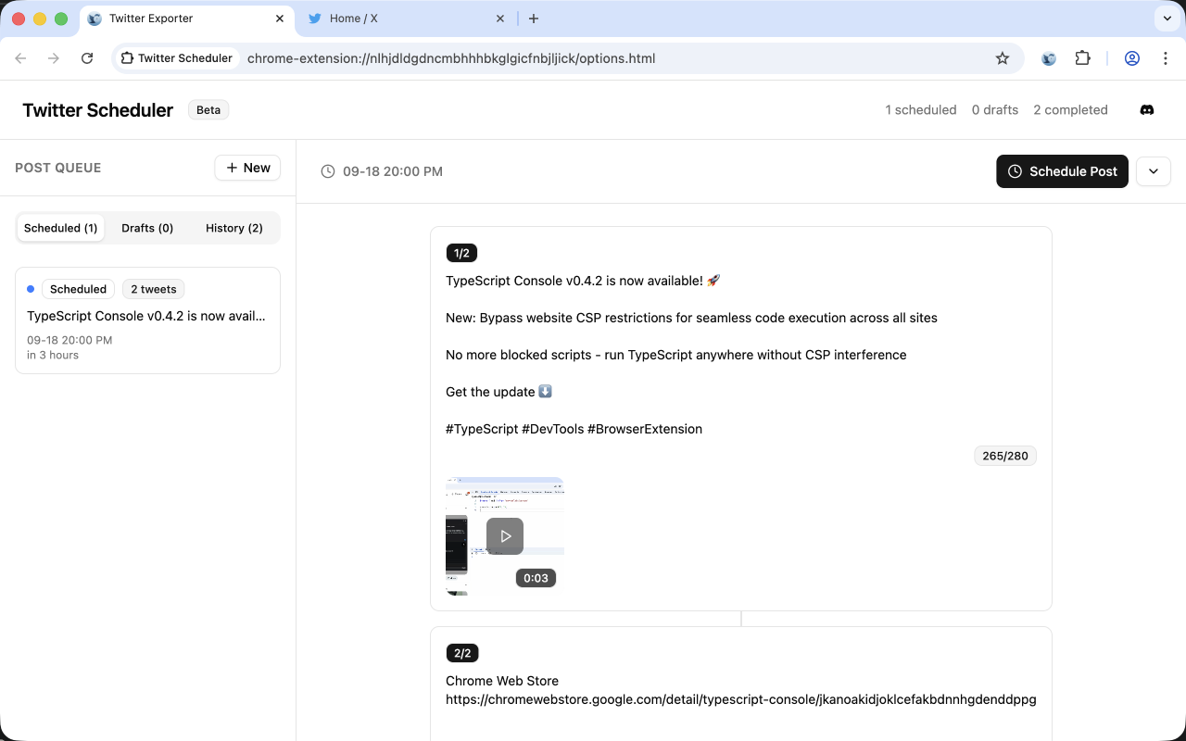Click the Chrome Web Store link text
1186x741 pixels.
pos(502,681)
